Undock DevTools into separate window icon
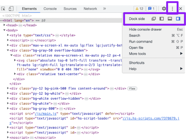Screen dimensions: 186x139 click(x=154, y=19)
